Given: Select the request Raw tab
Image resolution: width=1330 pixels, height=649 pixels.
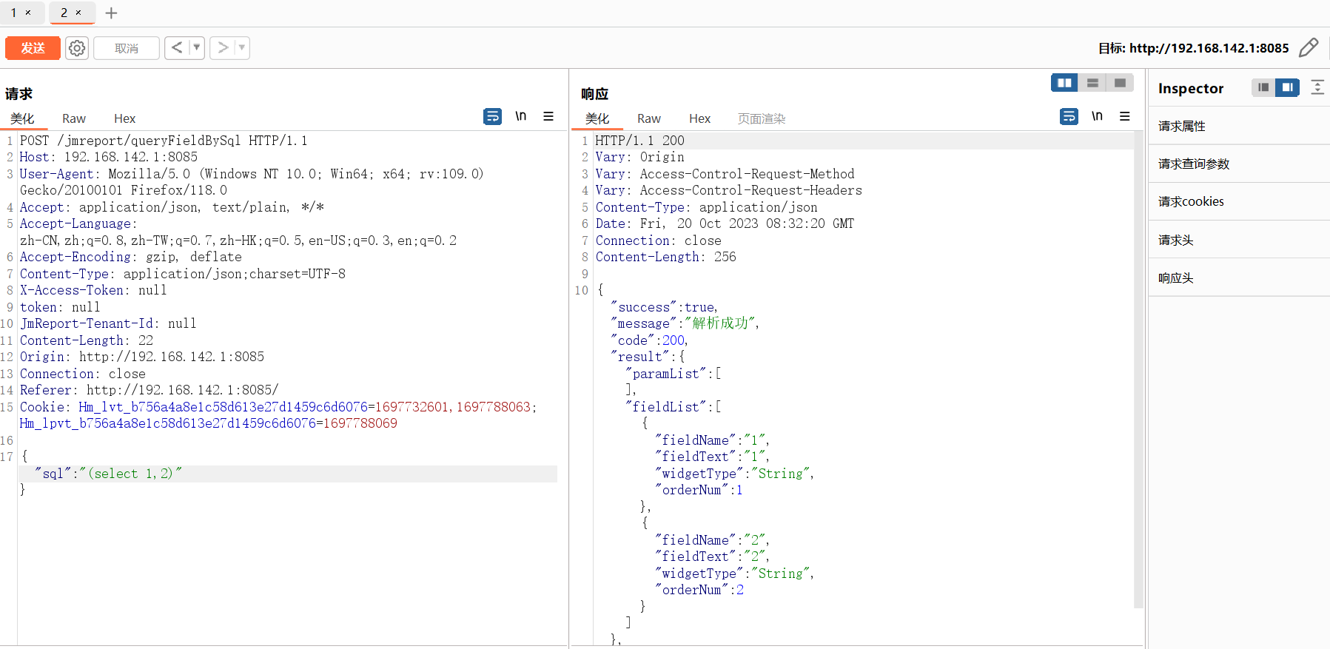Looking at the screenshot, I should tap(74, 118).
